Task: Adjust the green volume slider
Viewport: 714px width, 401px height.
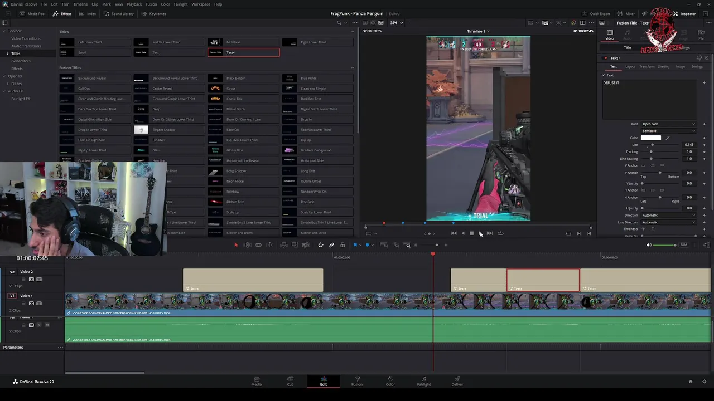Action: coord(664,245)
